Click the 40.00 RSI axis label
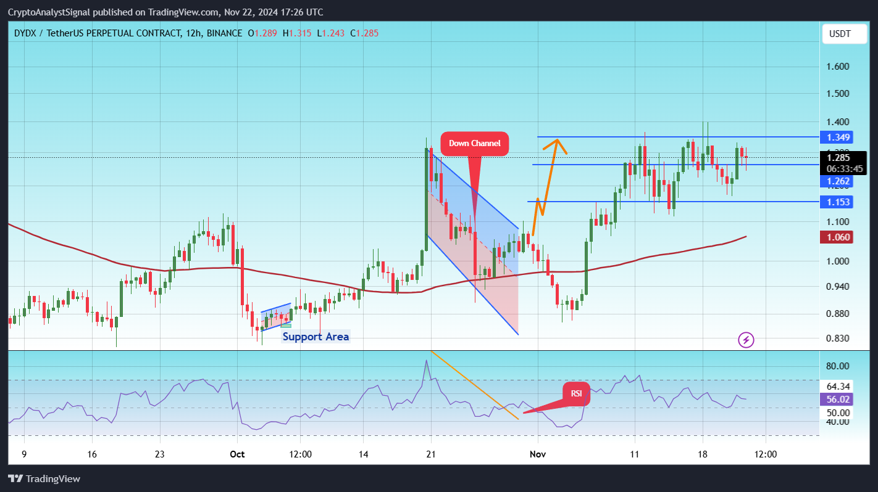878x492 pixels. tap(839, 422)
